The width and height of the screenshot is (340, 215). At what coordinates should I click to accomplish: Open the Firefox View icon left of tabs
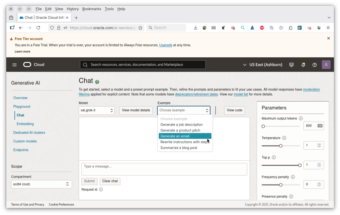[x=11, y=18]
